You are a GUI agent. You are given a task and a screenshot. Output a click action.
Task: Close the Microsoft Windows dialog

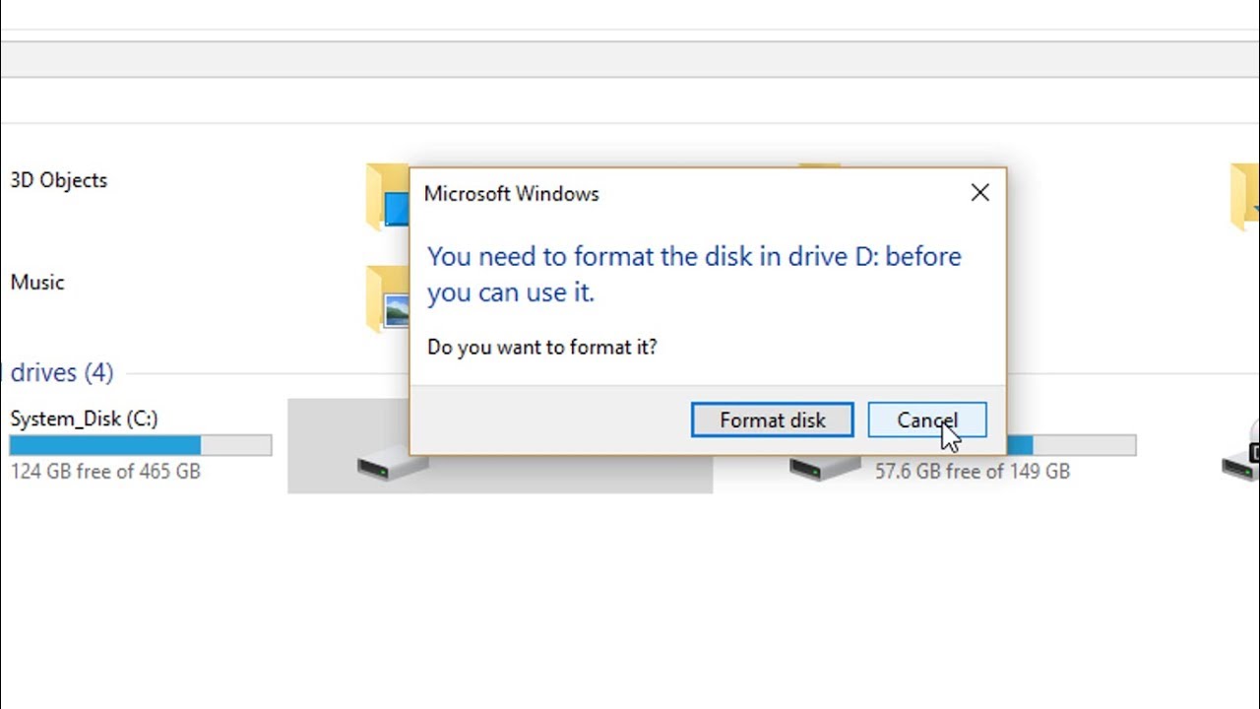coord(979,193)
